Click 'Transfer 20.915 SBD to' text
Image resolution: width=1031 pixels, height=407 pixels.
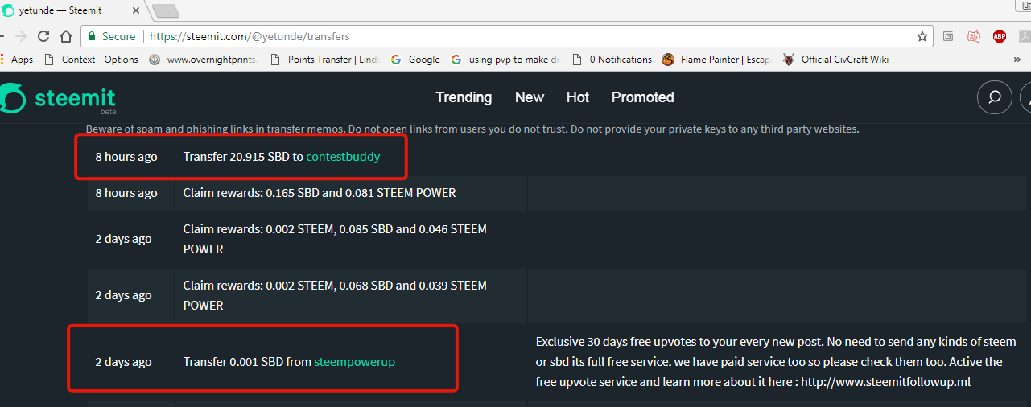point(243,157)
